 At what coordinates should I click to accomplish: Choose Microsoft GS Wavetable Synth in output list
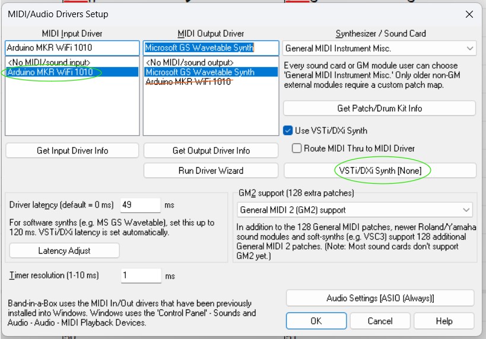click(x=211, y=72)
